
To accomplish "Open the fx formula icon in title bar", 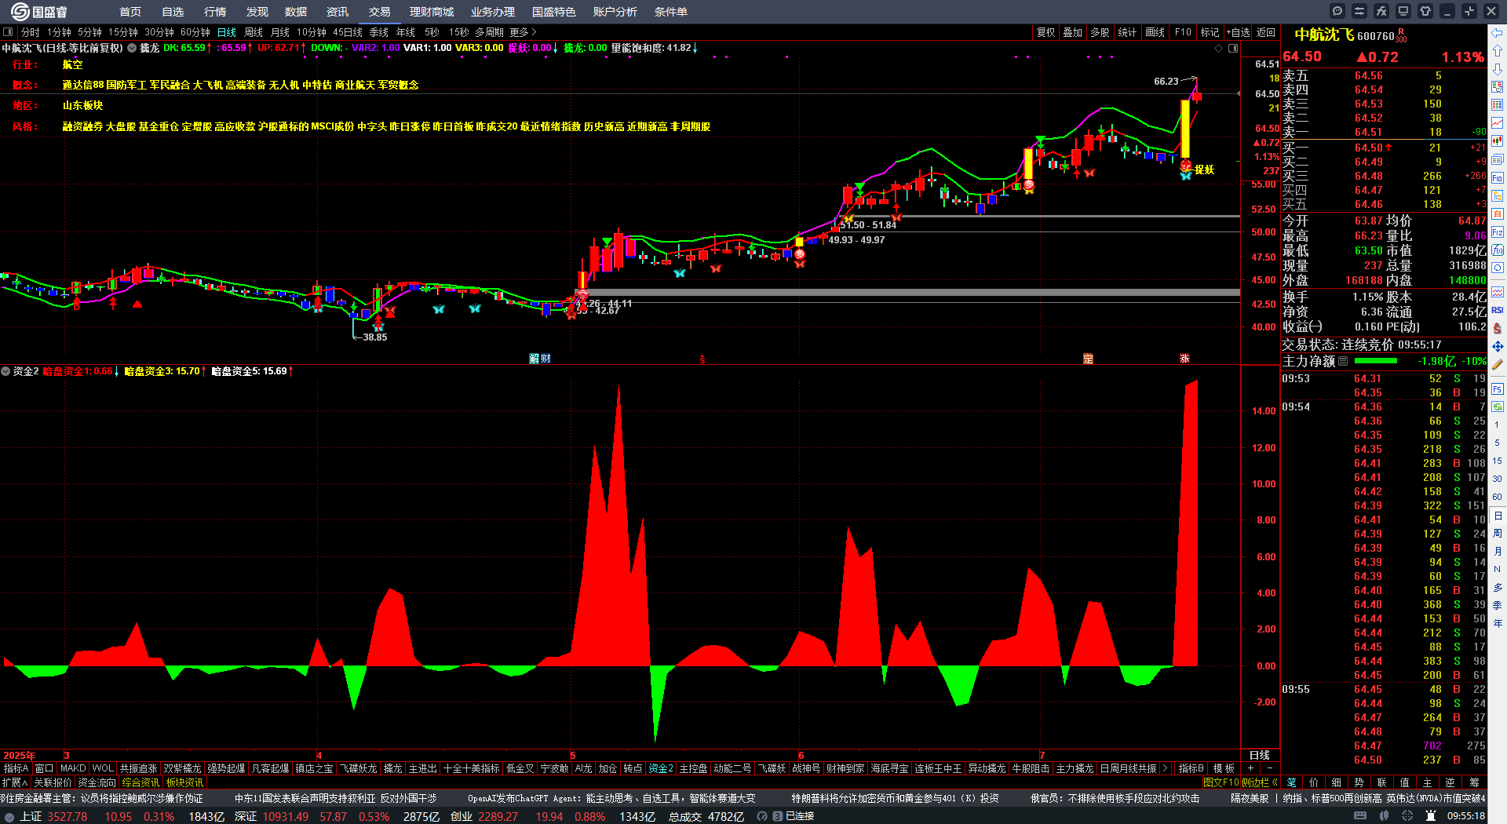I will (1381, 11).
